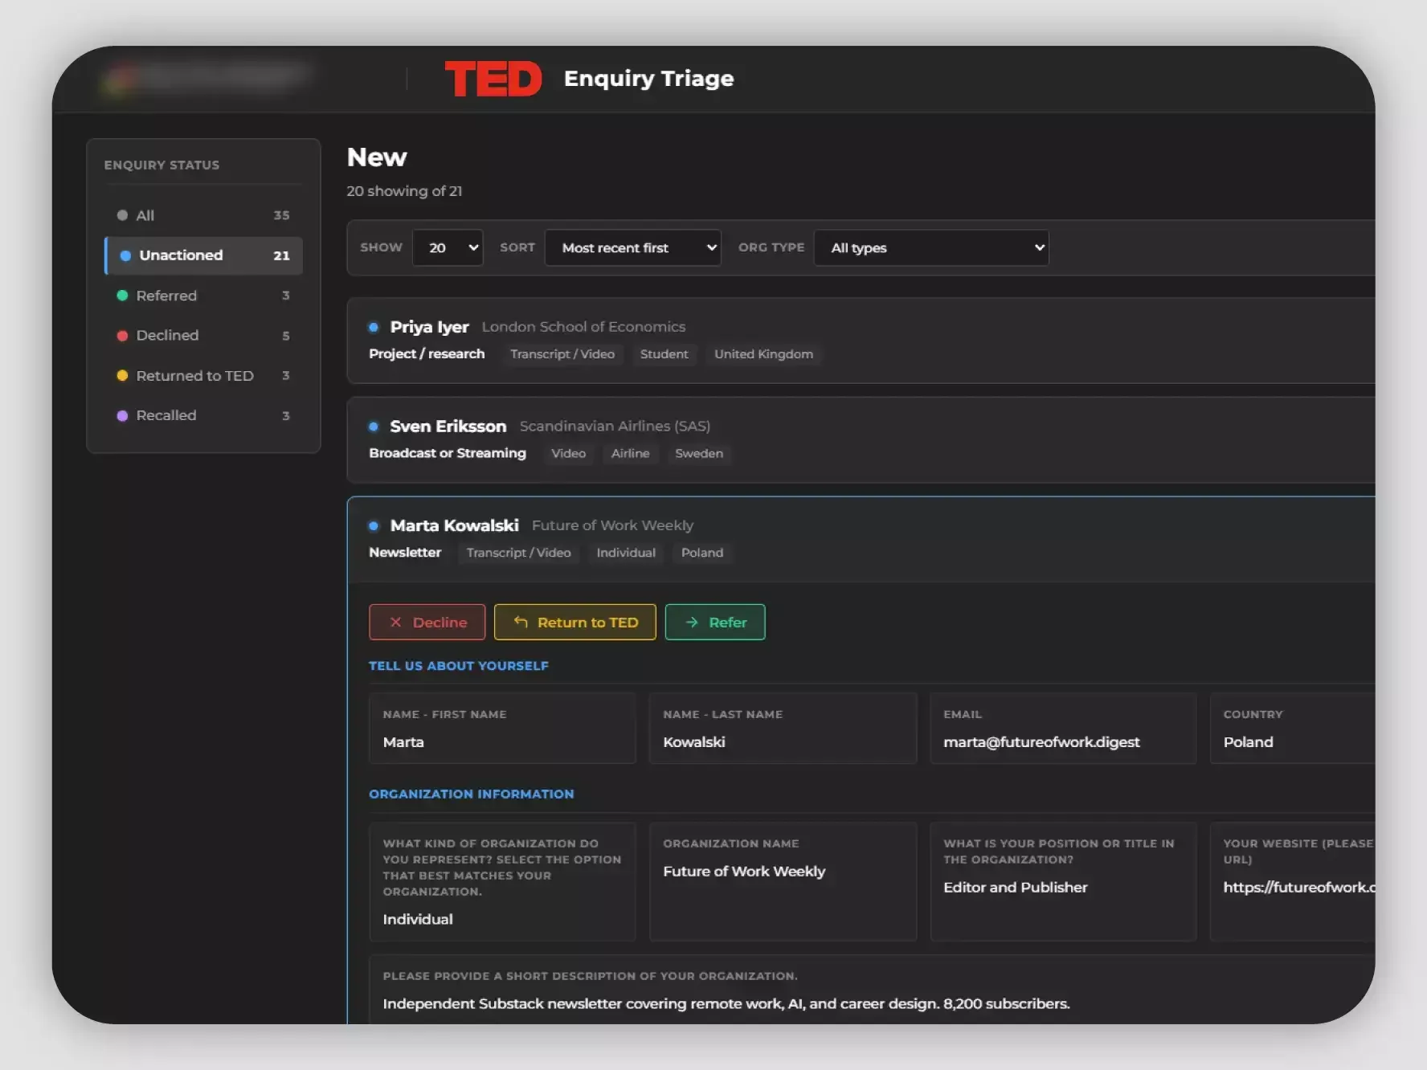Click the website URL https://futureofwork

(x=1299, y=888)
